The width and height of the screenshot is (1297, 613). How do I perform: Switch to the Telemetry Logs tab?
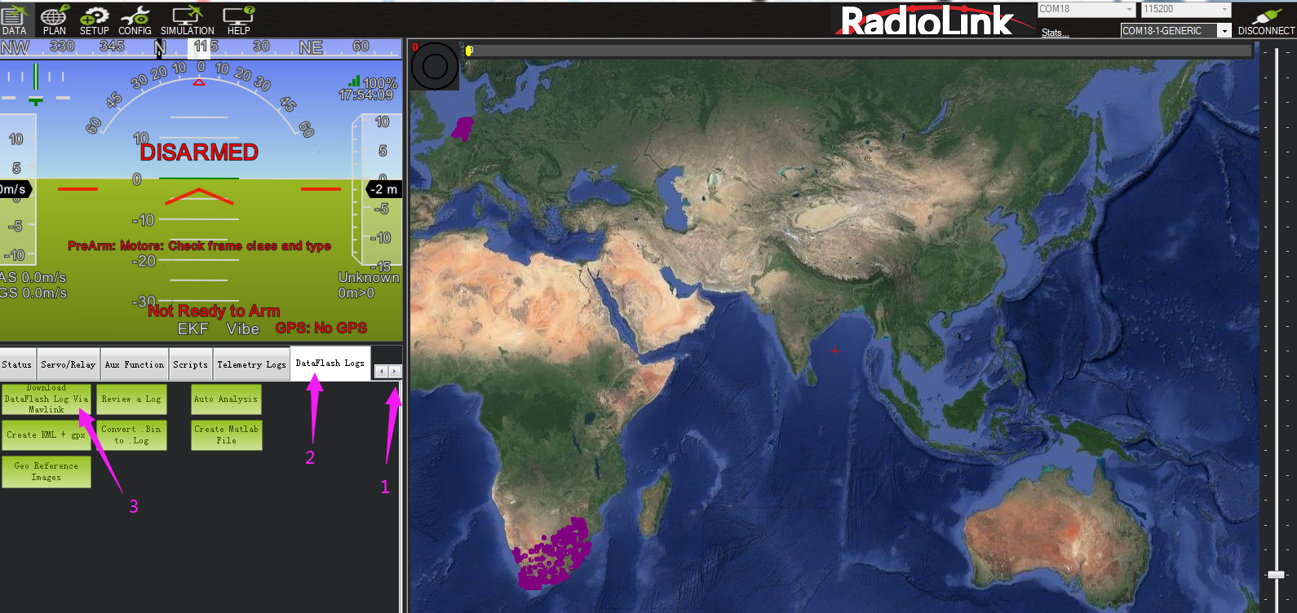pyautogui.click(x=251, y=365)
